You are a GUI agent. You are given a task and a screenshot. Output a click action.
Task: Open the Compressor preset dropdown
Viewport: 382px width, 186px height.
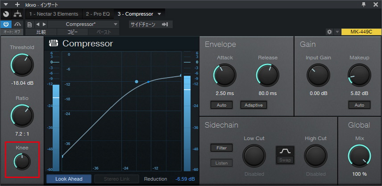click(x=83, y=24)
